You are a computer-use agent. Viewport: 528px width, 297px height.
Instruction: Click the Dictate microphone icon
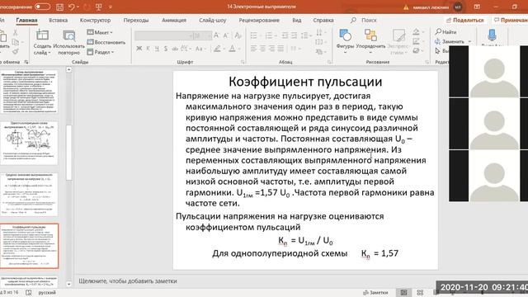coord(492,35)
